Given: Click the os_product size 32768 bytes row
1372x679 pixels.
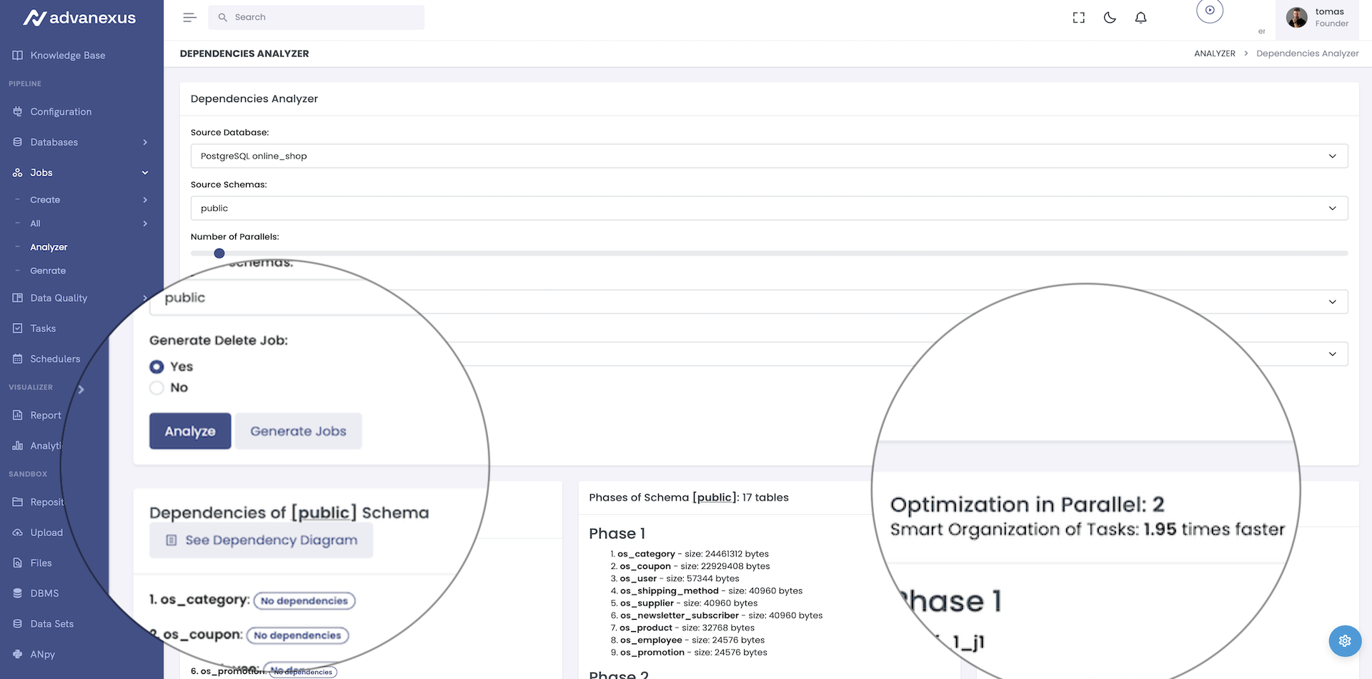Looking at the screenshot, I should coord(687,628).
